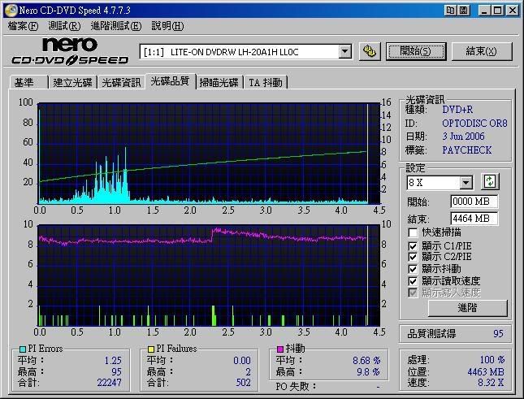This screenshot has height=399, width=524.
Task: Toggle 顯示抖動 checkbox
Action: click(x=413, y=269)
